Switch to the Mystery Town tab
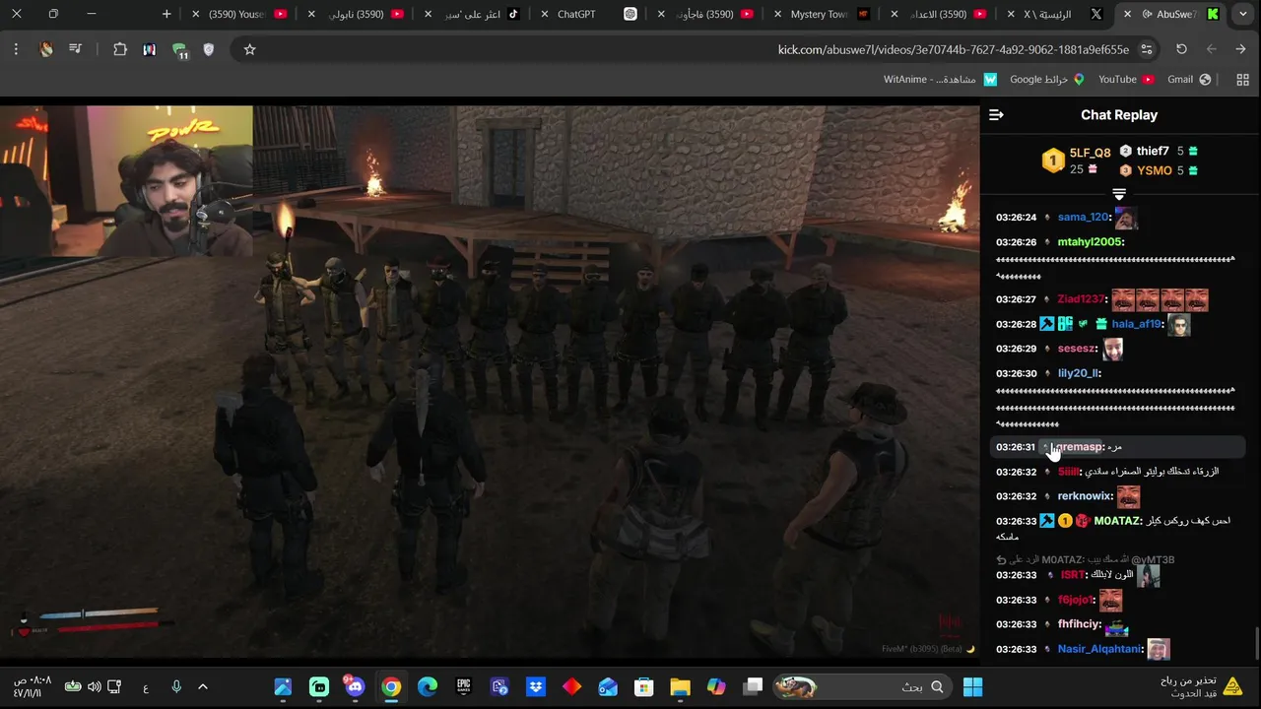This screenshot has width=1261, height=709. point(819,14)
